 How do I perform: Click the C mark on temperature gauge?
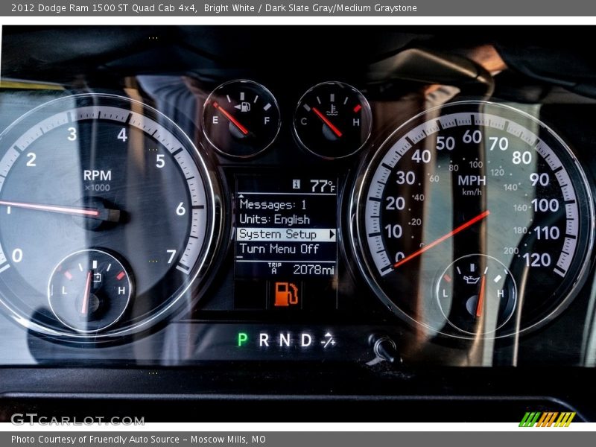(x=304, y=121)
